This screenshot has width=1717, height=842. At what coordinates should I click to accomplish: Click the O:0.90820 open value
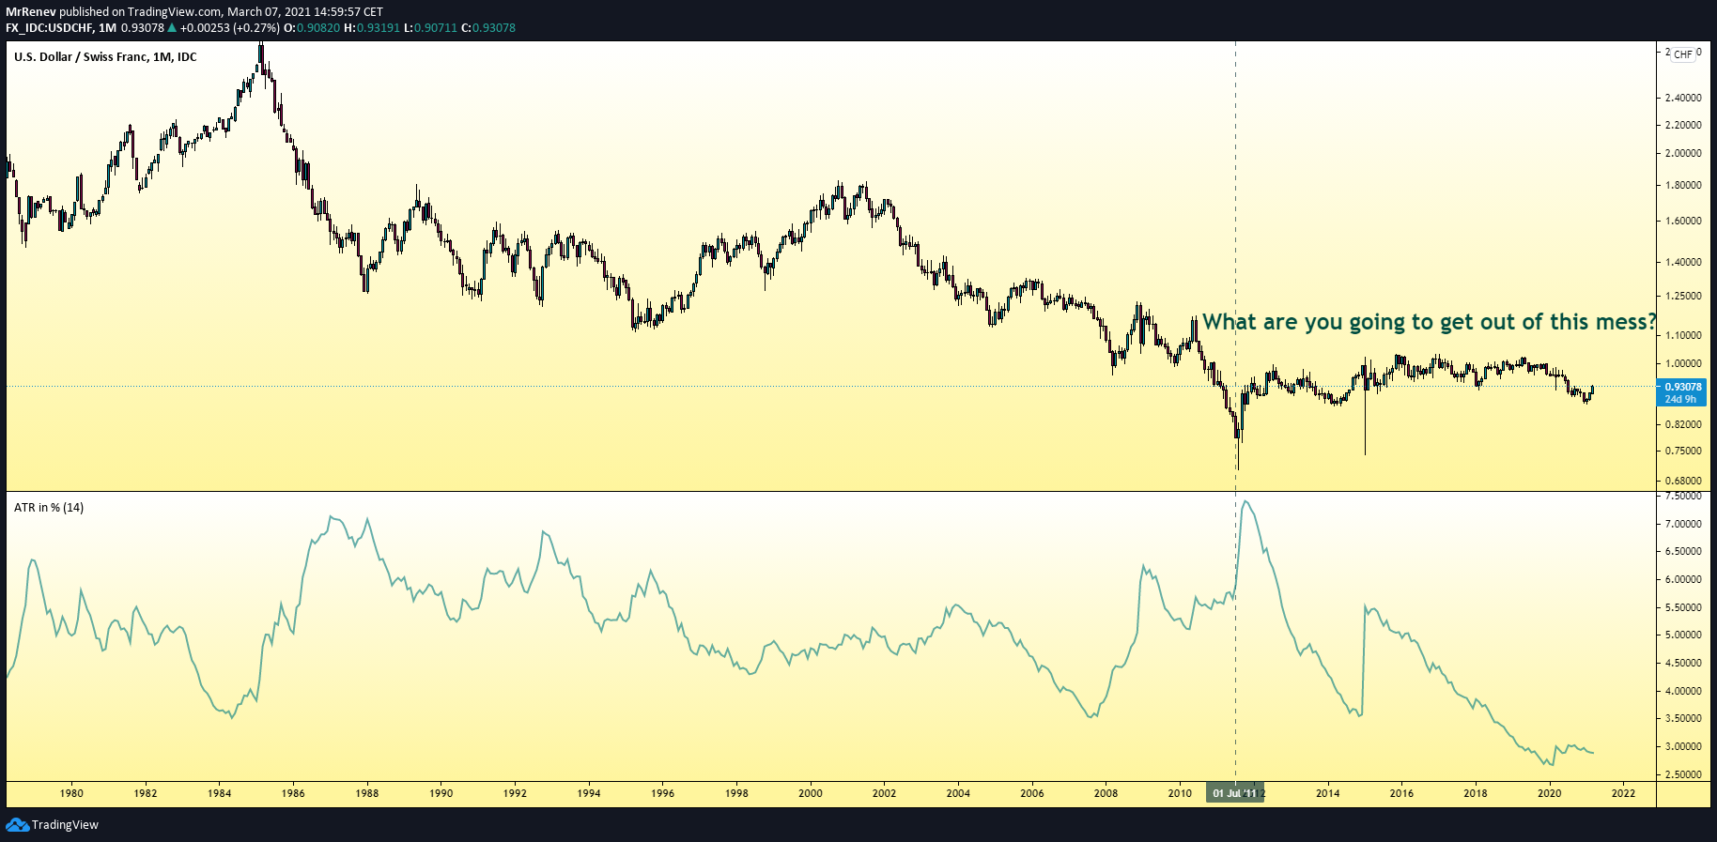[312, 28]
